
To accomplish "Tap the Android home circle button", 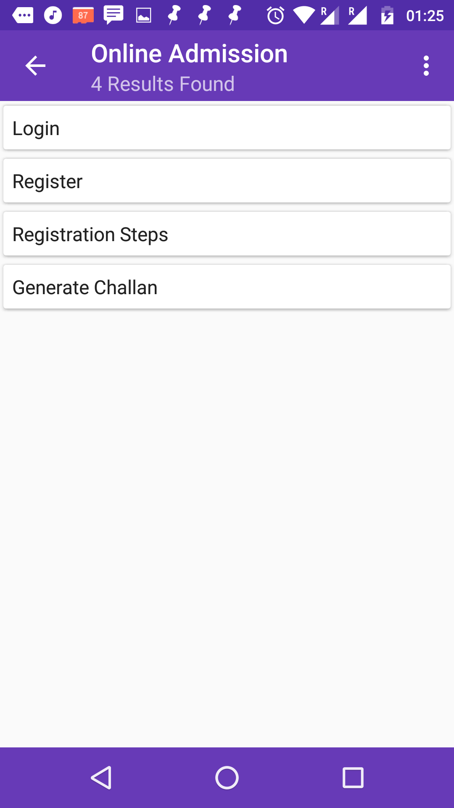I will (227, 778).
